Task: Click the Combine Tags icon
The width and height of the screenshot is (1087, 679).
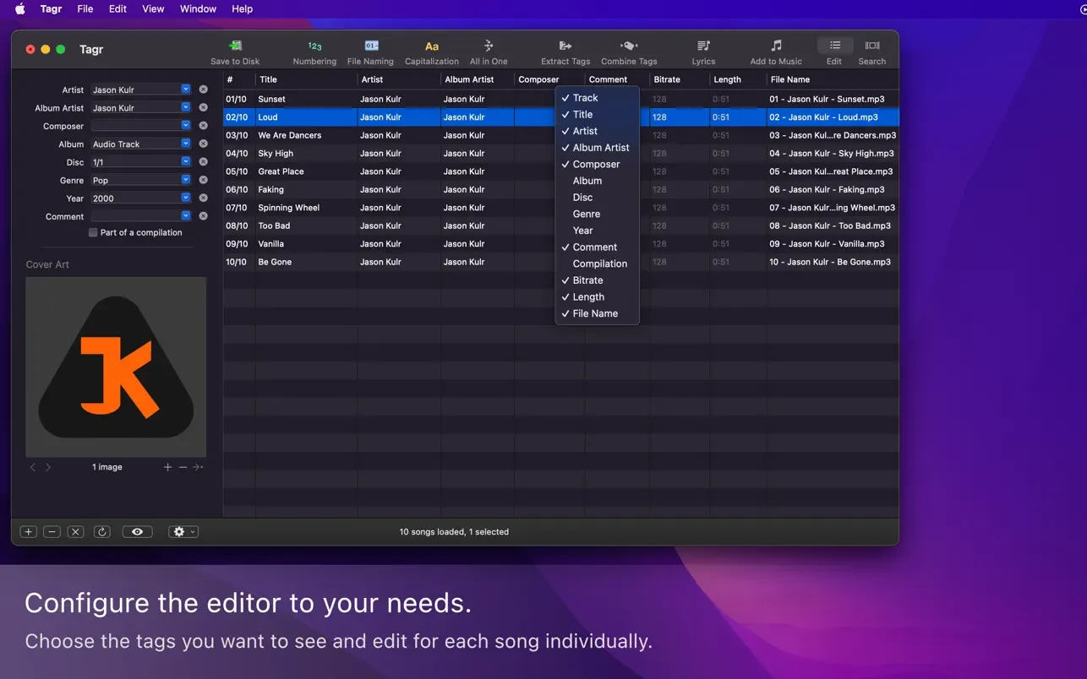Action: [x=629, y=46]
